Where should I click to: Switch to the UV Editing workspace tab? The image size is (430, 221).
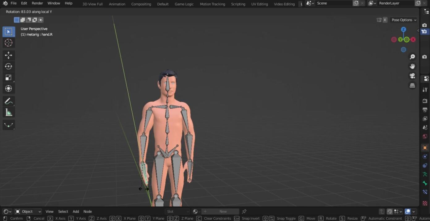[259, 4]
